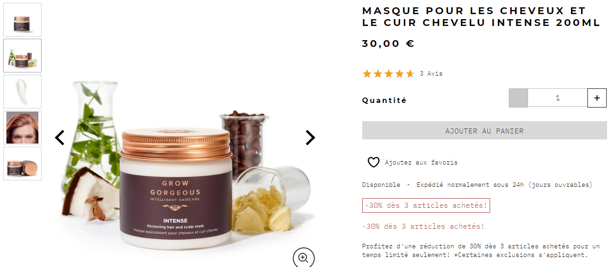Click the quantity input field
613x267 pixels.
pyautogui.click(x=558, y=98)
